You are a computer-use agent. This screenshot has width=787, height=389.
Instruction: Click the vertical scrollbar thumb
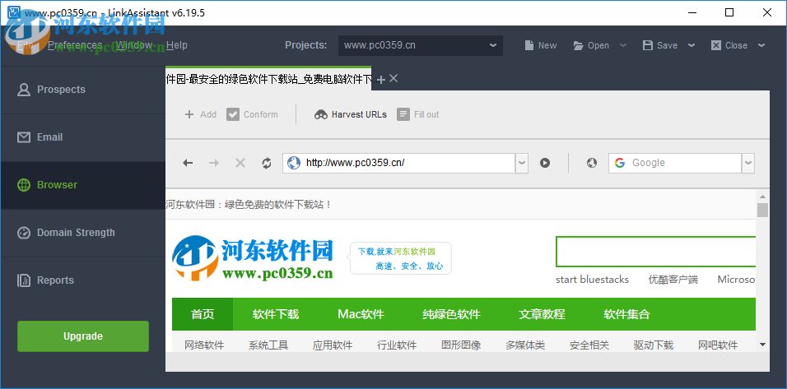tap(762, 210)
